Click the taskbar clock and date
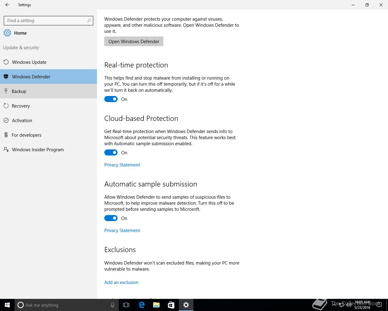This screenshot has height=311, width=388. point(362,305)
